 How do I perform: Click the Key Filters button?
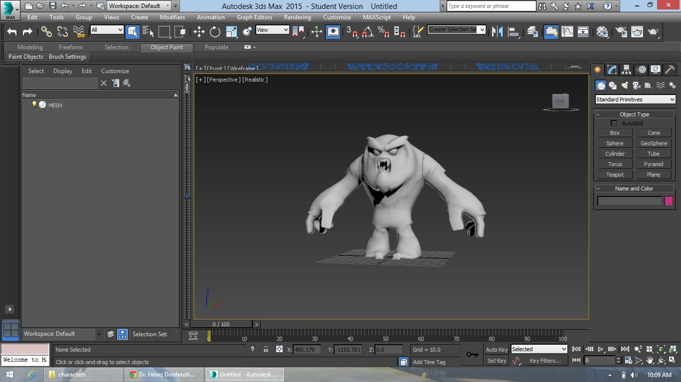pos(545,361)
